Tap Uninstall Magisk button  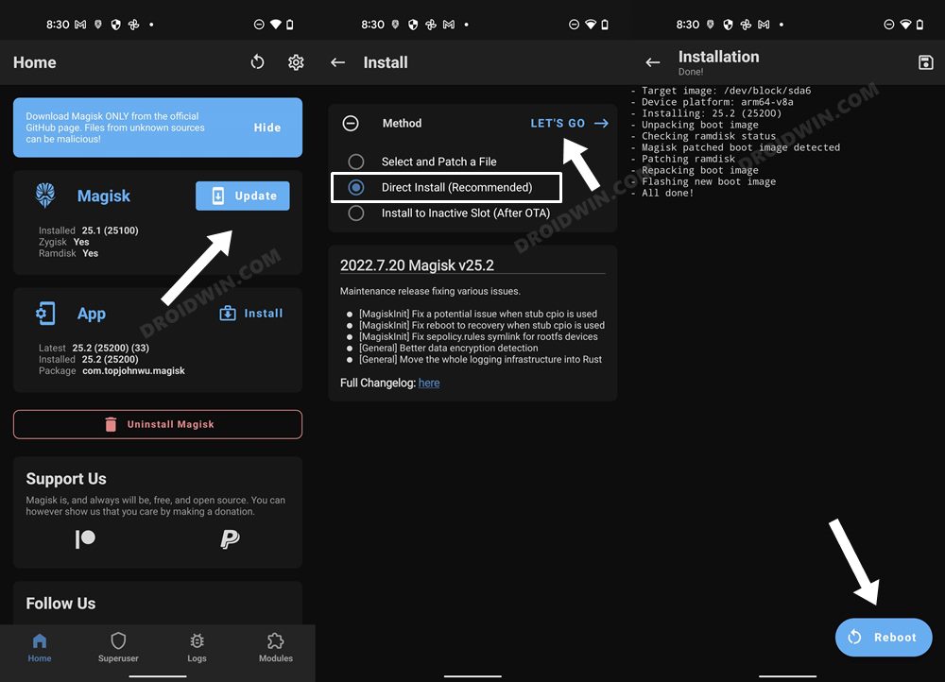coord(158,424)
